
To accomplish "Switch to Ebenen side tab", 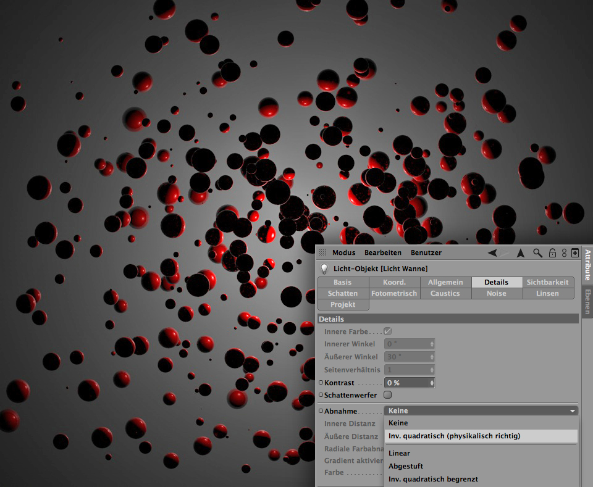I will [x=587, y=301].
